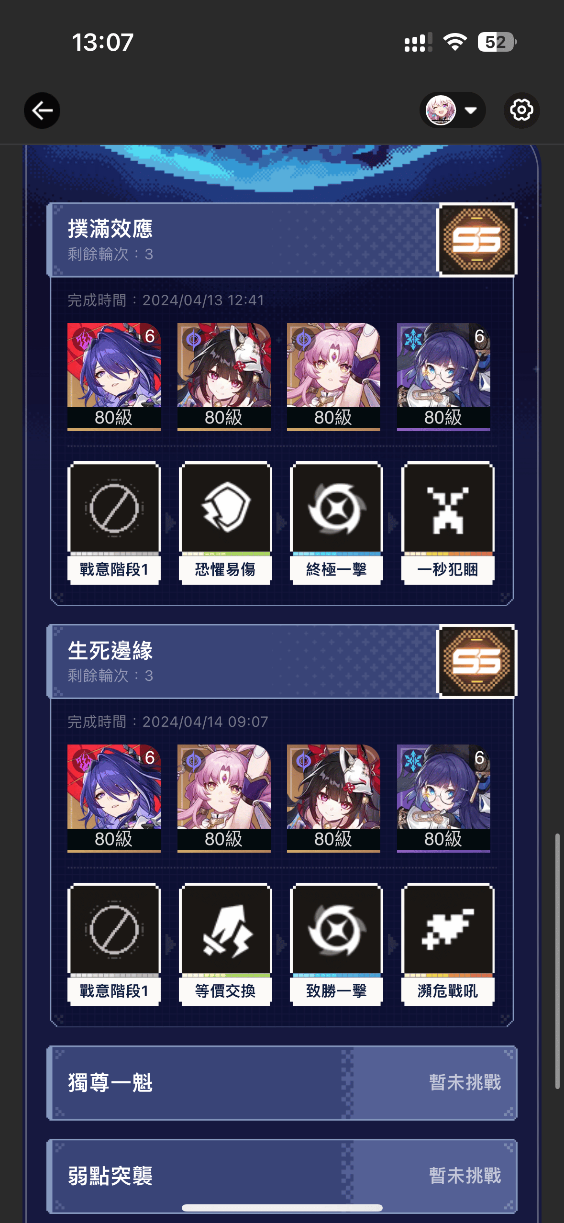
Task: Open first purple-haired character in 撲滿效應 team
Action: pos(114,377)
